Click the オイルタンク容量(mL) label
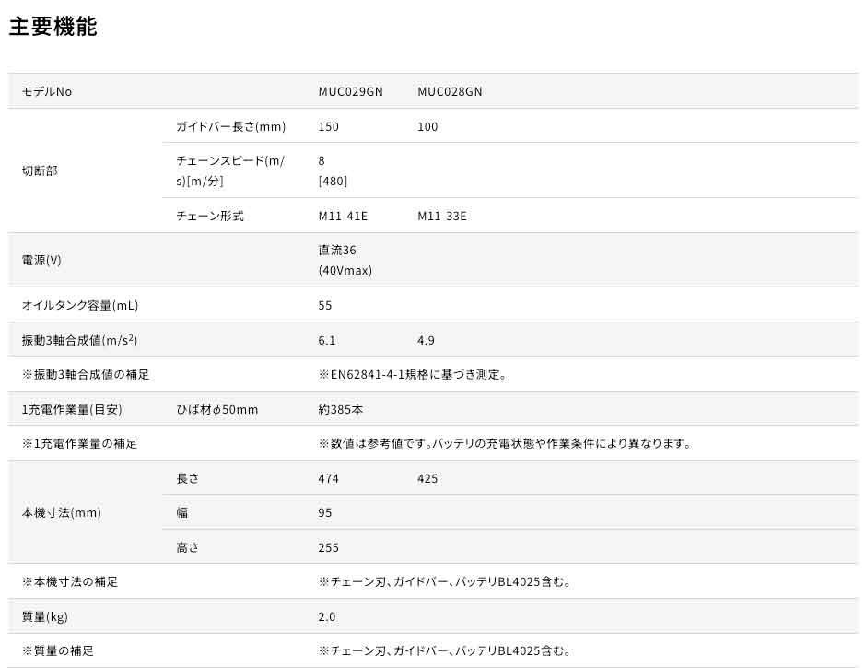Viewport: 866px width, 668px height. tap(79, 305)
